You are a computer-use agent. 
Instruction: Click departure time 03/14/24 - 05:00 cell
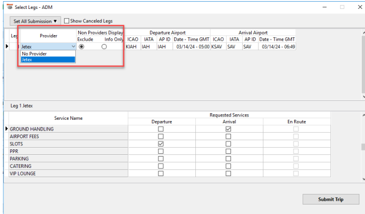pyautogui.click(x=191, y=47)
